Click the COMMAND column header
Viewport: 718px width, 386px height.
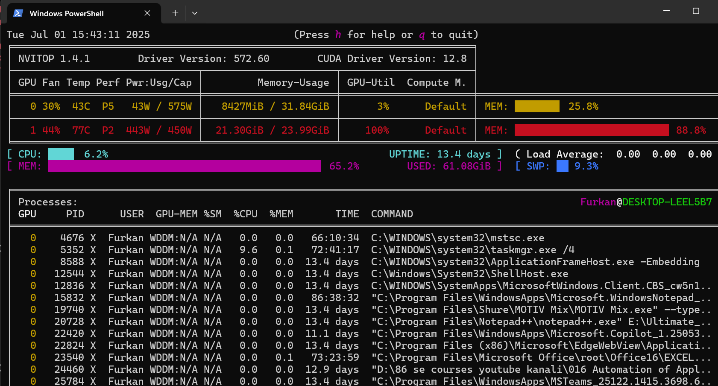click(392, 214)
